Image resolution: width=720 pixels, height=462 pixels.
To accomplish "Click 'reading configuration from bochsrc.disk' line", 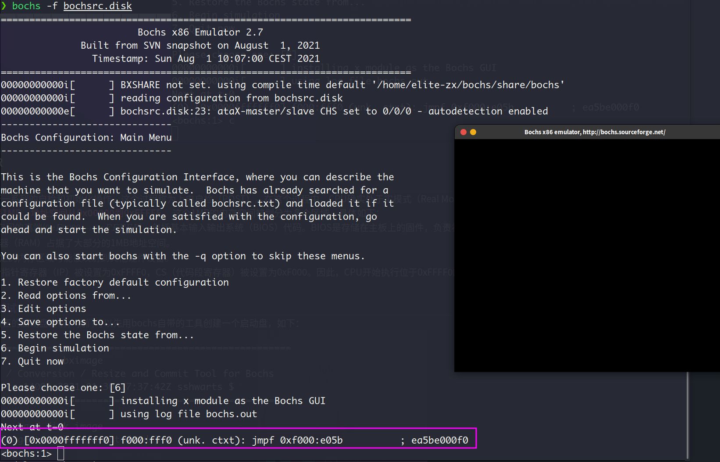I will point(172,98).
